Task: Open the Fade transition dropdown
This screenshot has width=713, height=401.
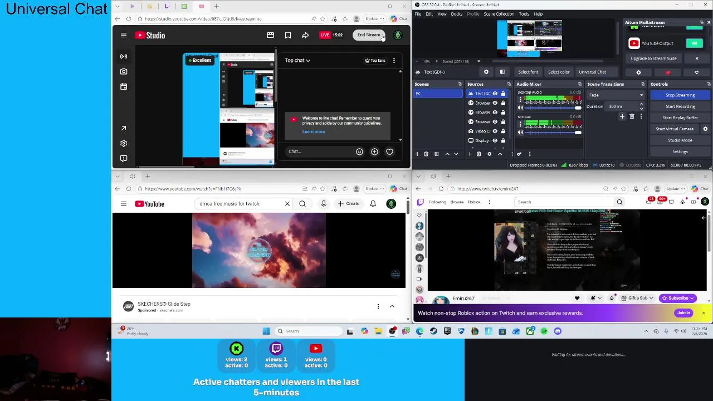Action: (617, 95)
